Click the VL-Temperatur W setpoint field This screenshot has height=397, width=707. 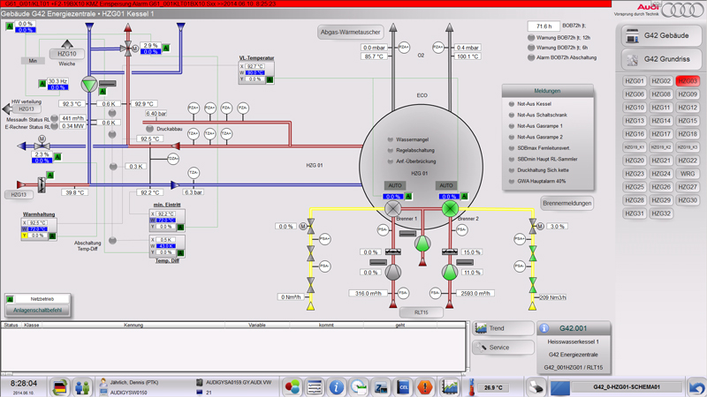[x=255, y=72]
